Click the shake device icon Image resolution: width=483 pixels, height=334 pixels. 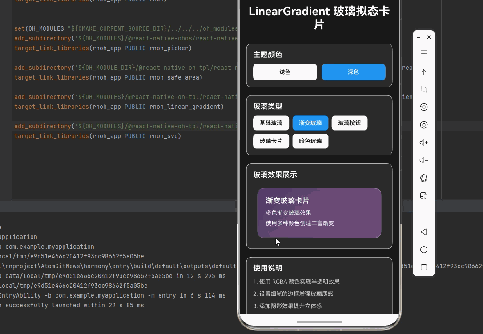[x=424, y=178]
